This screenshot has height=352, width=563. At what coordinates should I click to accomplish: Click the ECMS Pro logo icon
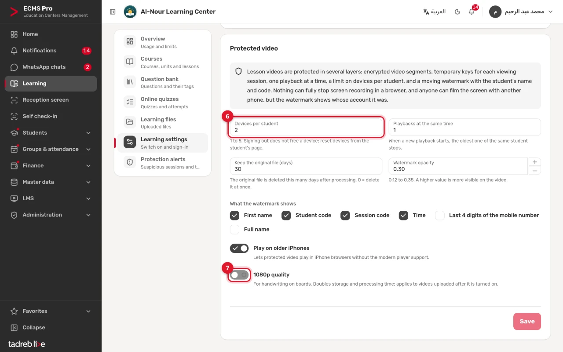[x=14, y=11]
